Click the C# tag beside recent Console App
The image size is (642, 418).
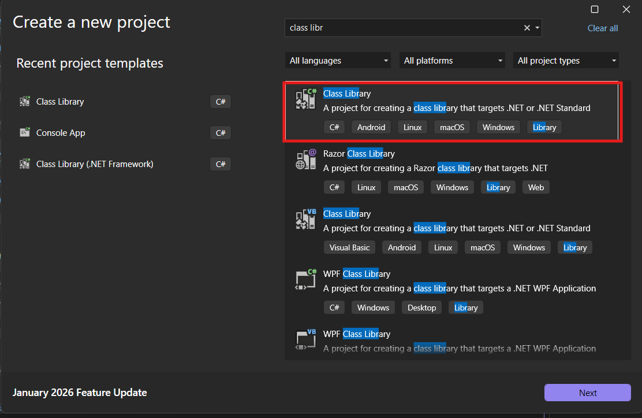[x=221, y=132]
